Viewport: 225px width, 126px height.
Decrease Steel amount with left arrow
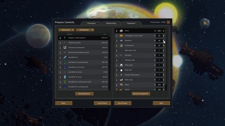(155, 85)
